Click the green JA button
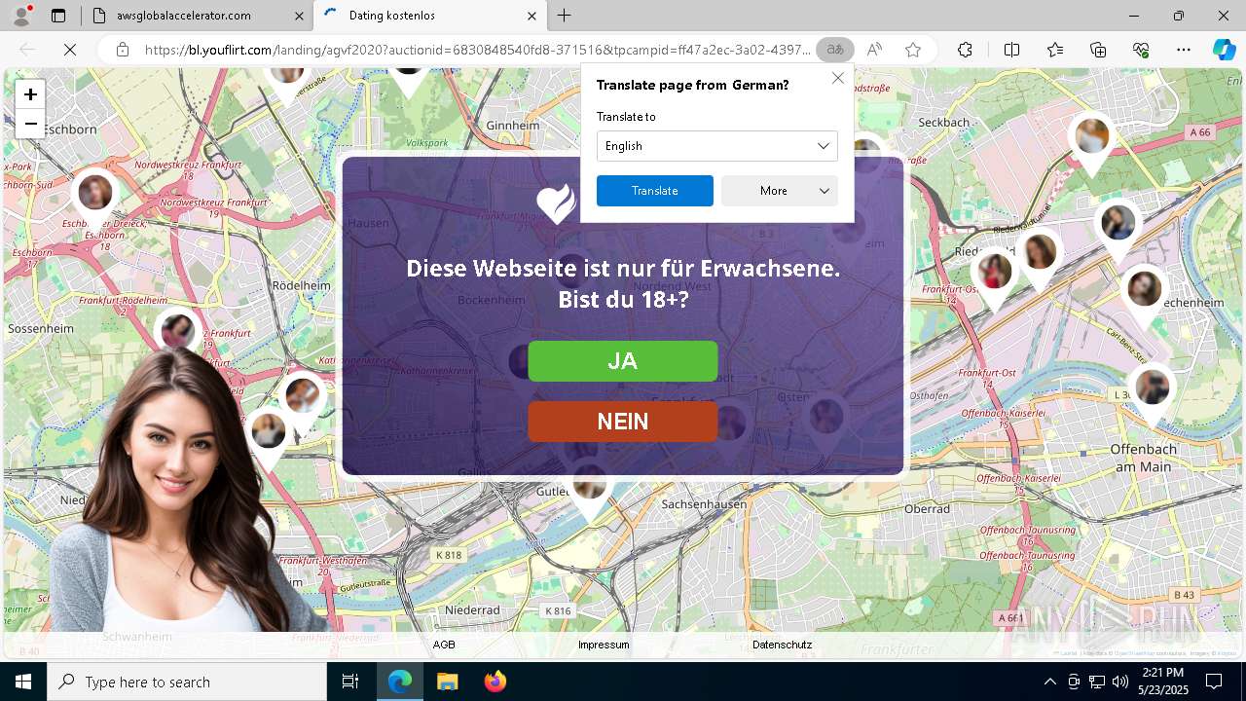This screenshot has height=701, width=1246. tap(623, 361)
